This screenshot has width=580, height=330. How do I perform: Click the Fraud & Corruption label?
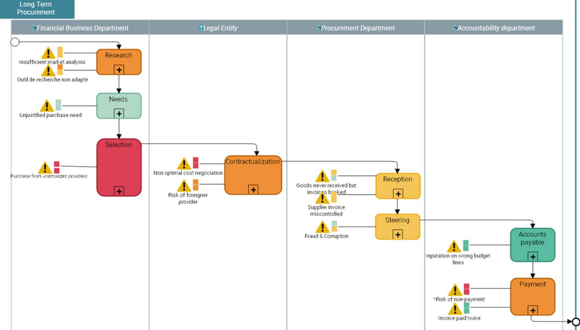326,236
